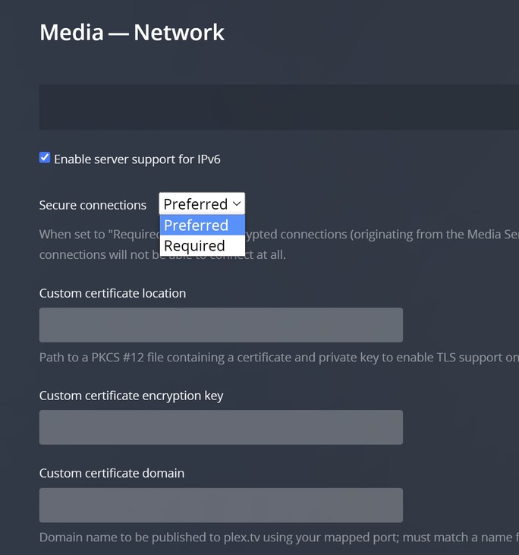Click the "Enable server support for IPv6" label
The image size is (519, 555).
tap(137, 159)
